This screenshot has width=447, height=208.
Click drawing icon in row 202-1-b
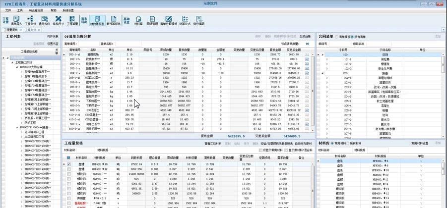[x=307, y=59]
